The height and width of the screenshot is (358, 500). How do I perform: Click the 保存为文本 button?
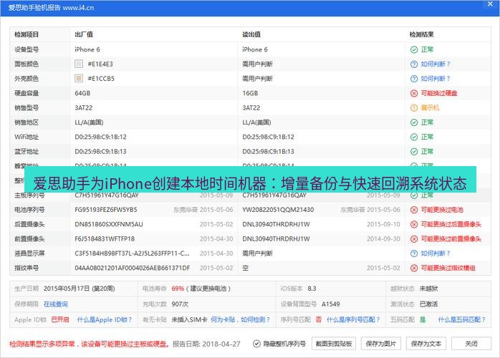pyautogui.click(x=426, y=344)
